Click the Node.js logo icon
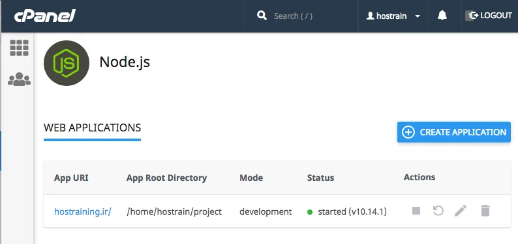 (x=67, y=63)
